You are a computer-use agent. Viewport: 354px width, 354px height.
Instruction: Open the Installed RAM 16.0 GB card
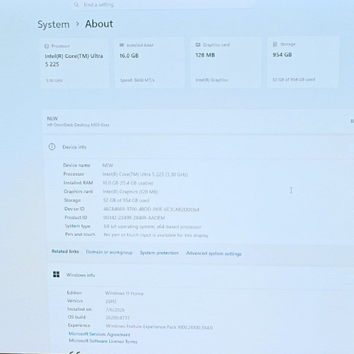click(149, 62)
